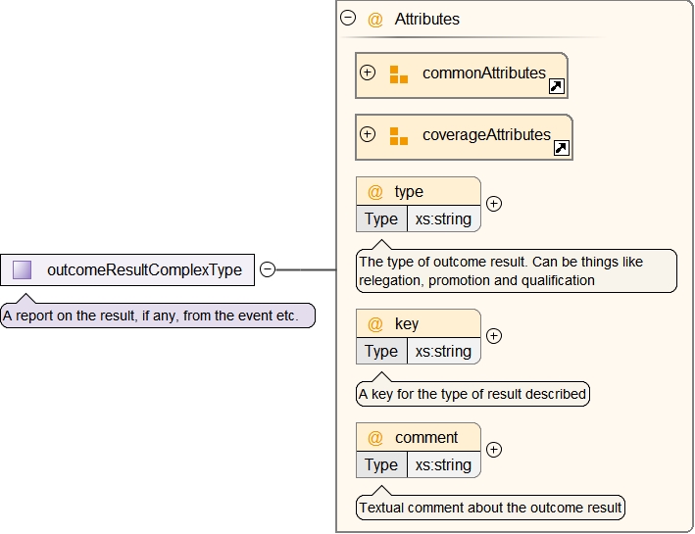Click the @ symbol of type attribute

pos(374,192)
